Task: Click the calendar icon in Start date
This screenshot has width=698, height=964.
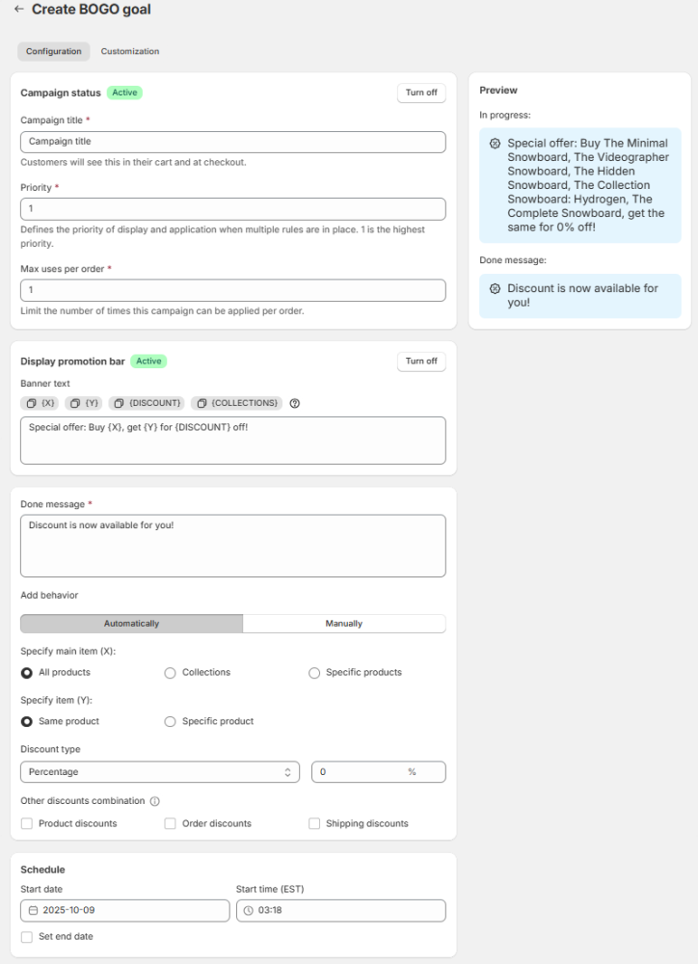Action: [x=33, y=911]
